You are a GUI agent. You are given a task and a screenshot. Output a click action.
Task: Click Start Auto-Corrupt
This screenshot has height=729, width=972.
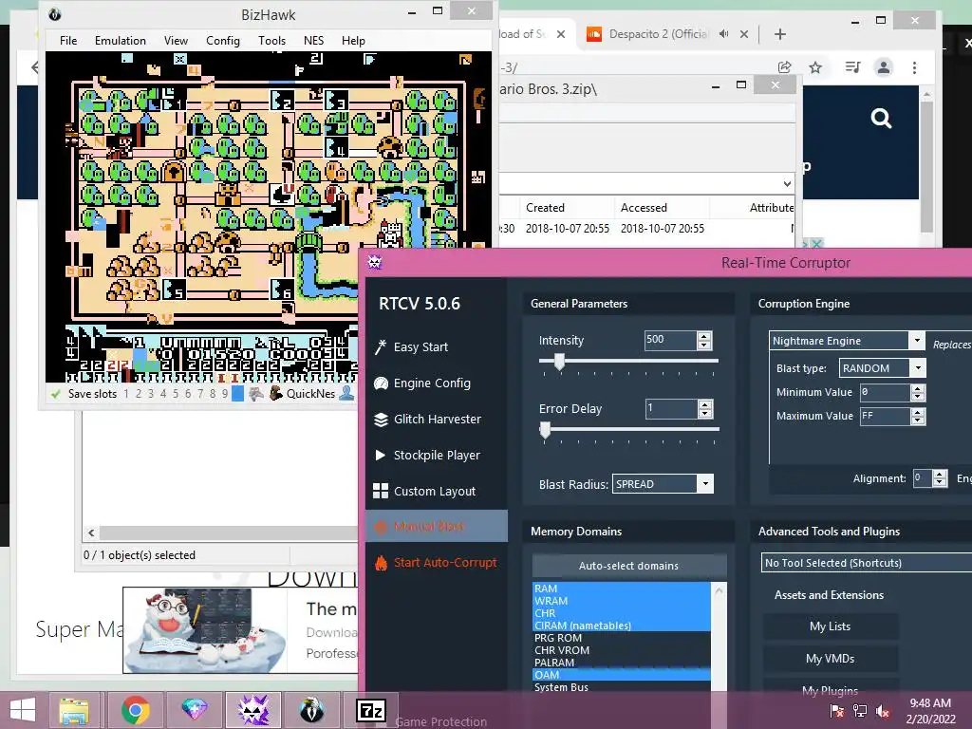(437, 563)
